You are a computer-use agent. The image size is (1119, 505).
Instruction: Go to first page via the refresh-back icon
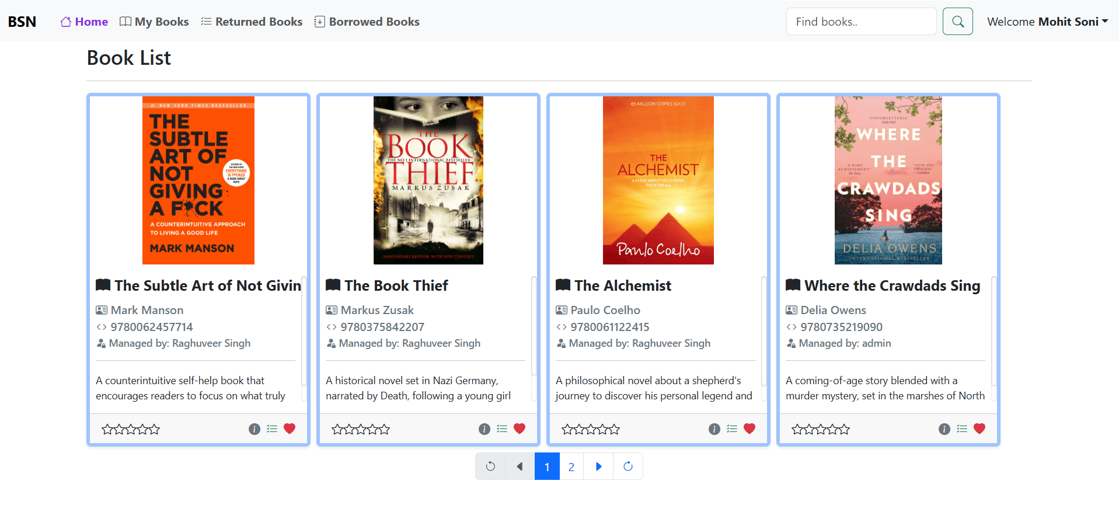pyautogui.click(x=490, y=466)
